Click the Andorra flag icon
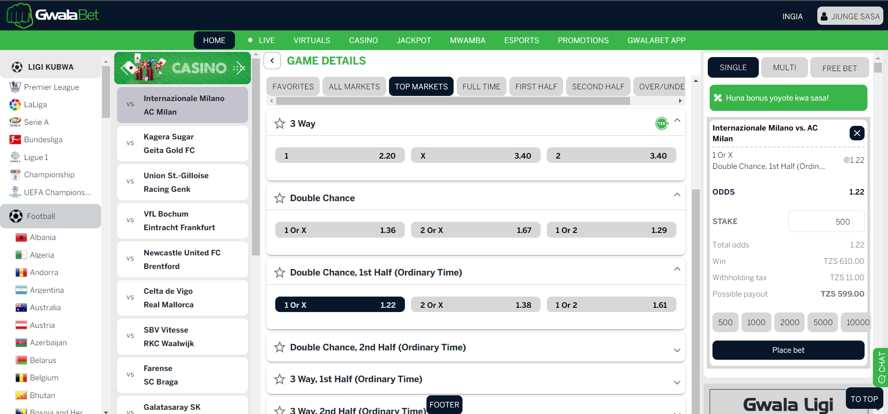The image size is (888, 414). [21, 272]
